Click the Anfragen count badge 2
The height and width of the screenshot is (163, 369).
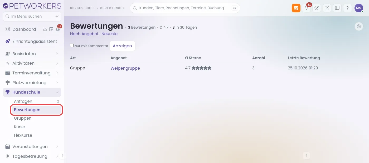point(58,101)
